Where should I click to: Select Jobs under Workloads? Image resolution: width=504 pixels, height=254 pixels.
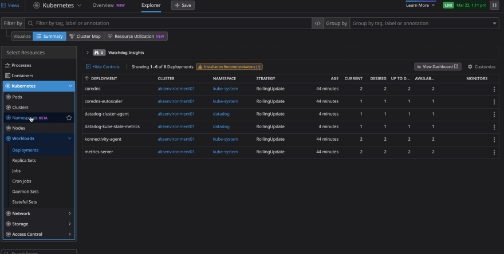click(x=17, y=171)
